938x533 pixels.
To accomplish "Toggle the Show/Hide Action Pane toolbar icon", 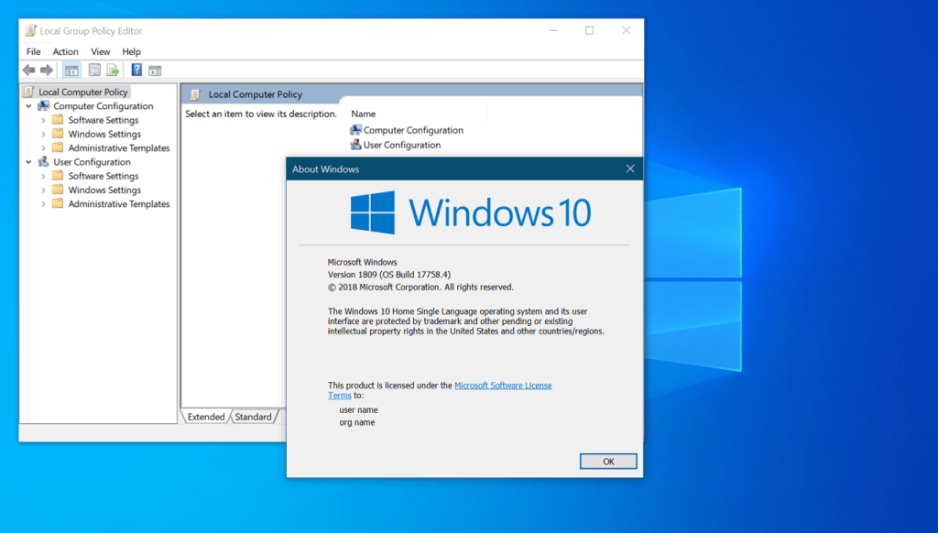I will pyautogui.click(x=155, y=71).
